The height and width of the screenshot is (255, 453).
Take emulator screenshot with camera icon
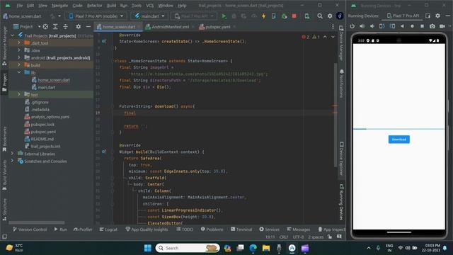[x=432, y=26]
